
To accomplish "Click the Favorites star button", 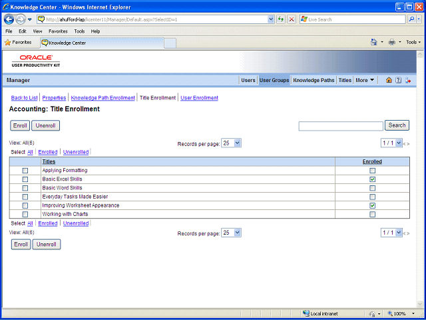I will [x=18, y=43].
